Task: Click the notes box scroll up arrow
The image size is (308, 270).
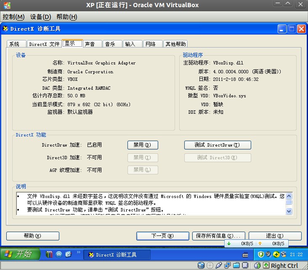Action: [289, 196]
